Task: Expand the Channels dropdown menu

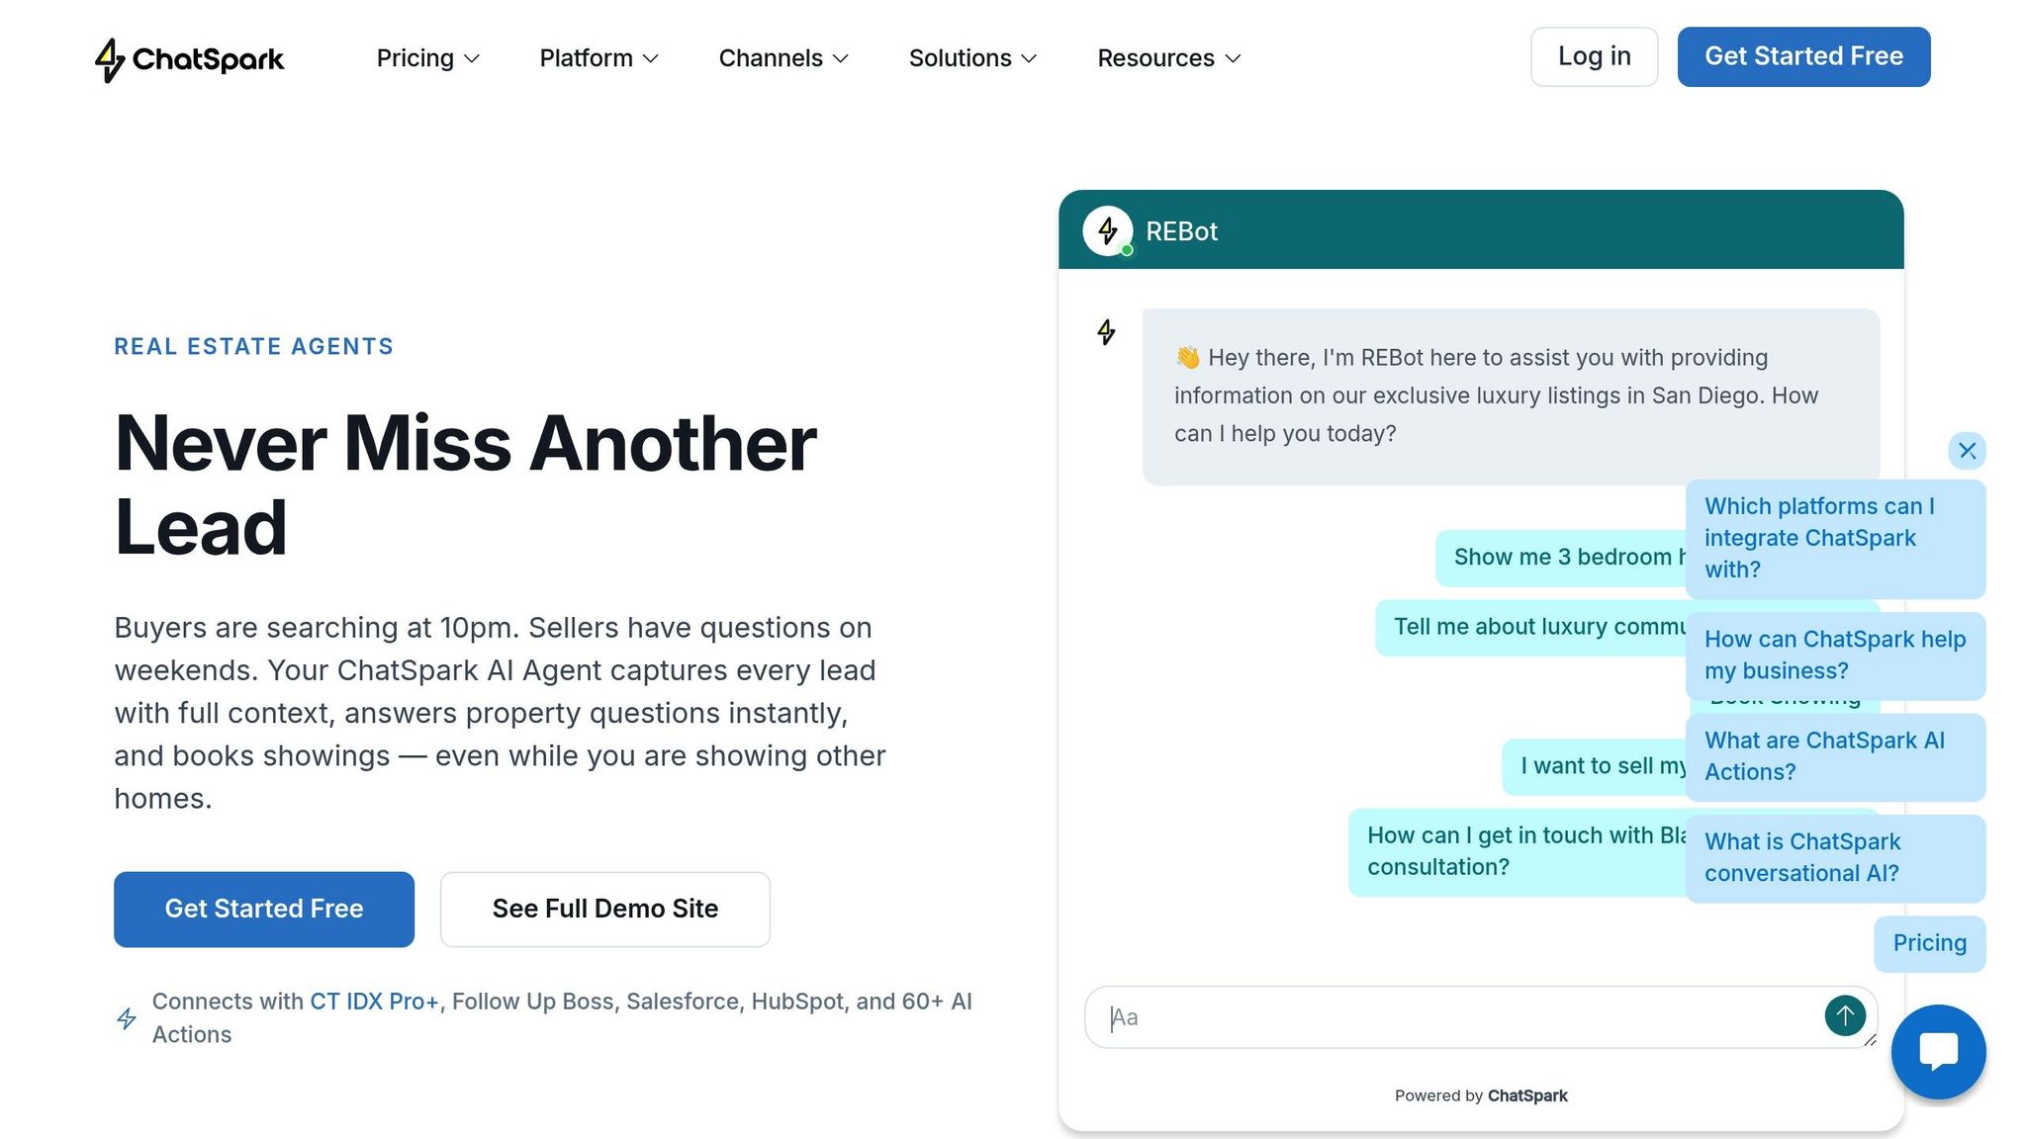Action: tap(783, 58)
